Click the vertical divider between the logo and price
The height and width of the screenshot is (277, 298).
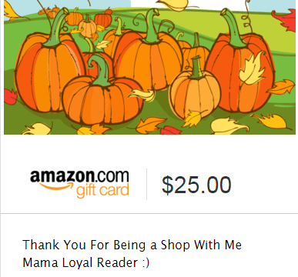coord(146,184)
